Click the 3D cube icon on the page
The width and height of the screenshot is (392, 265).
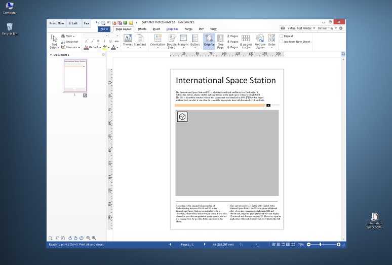click(x=182, y=117)
